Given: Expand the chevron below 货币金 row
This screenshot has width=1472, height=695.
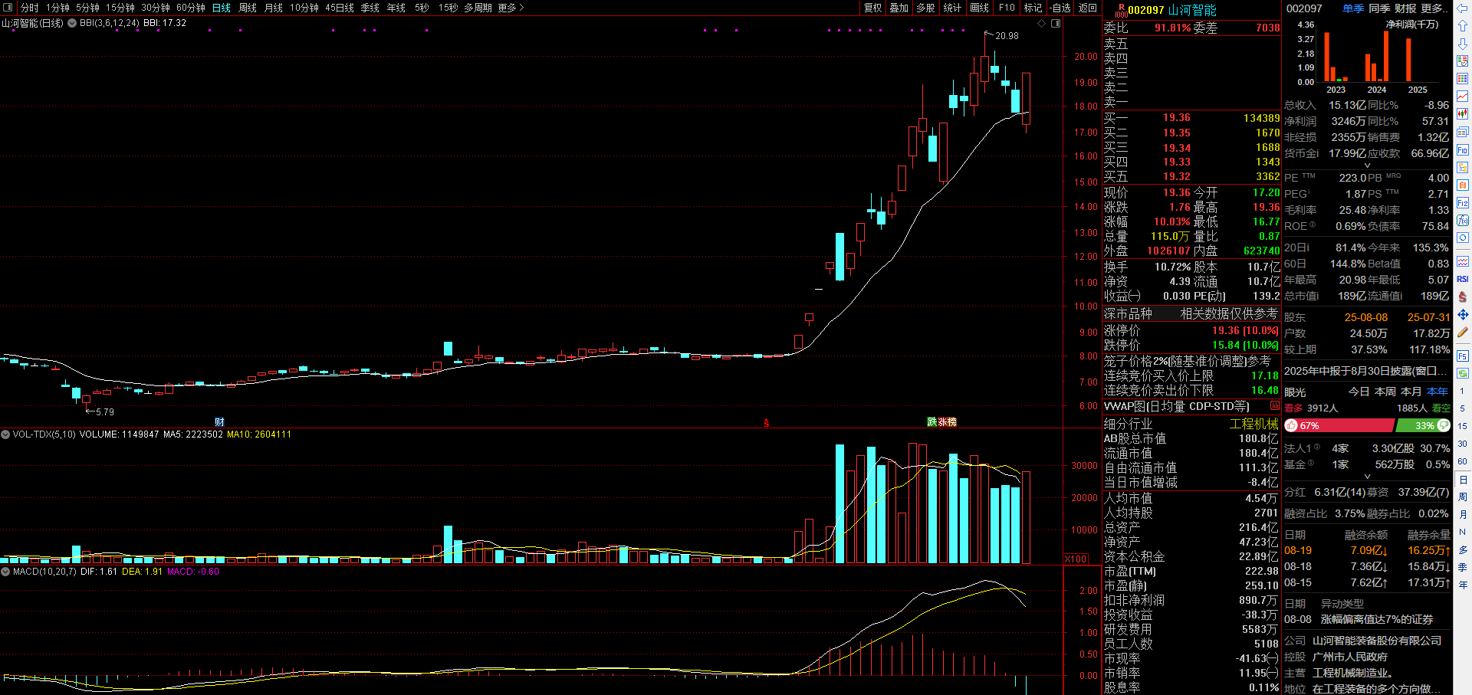Looking at the screenshot, I should (1367, 165).
